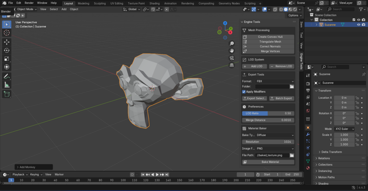
Task: Click the outliner Search field
Action: point(341,9)
